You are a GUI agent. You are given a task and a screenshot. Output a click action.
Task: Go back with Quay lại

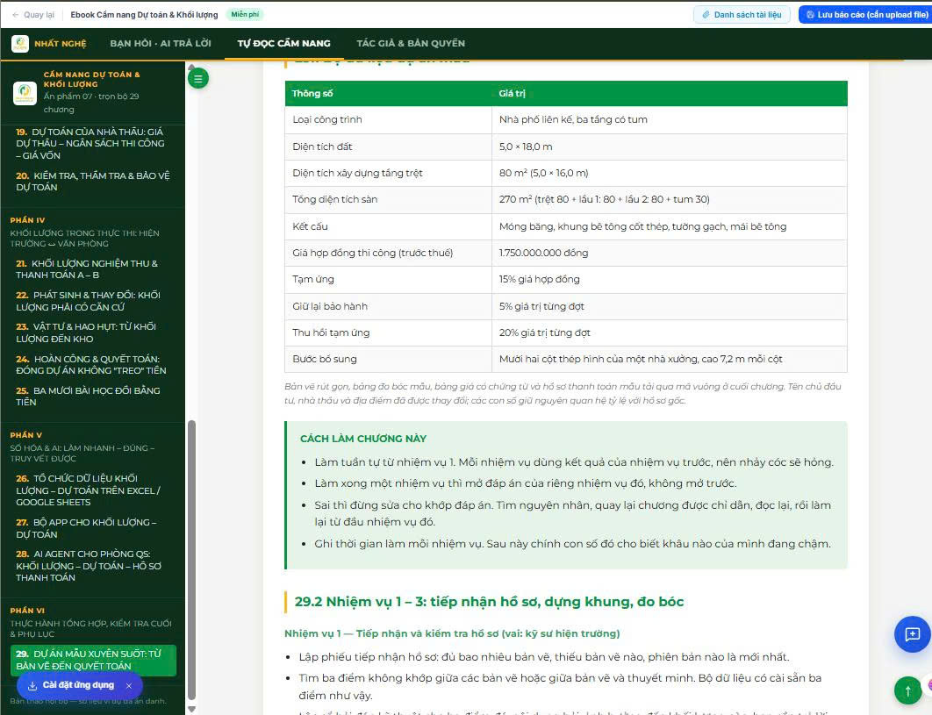(33, 15)
